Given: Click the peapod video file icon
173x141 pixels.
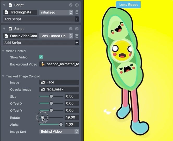Looking at the screenshot, I should pos(43,64).
